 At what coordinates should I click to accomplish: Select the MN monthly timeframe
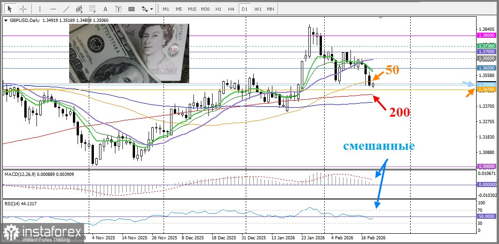pos(270,9)
